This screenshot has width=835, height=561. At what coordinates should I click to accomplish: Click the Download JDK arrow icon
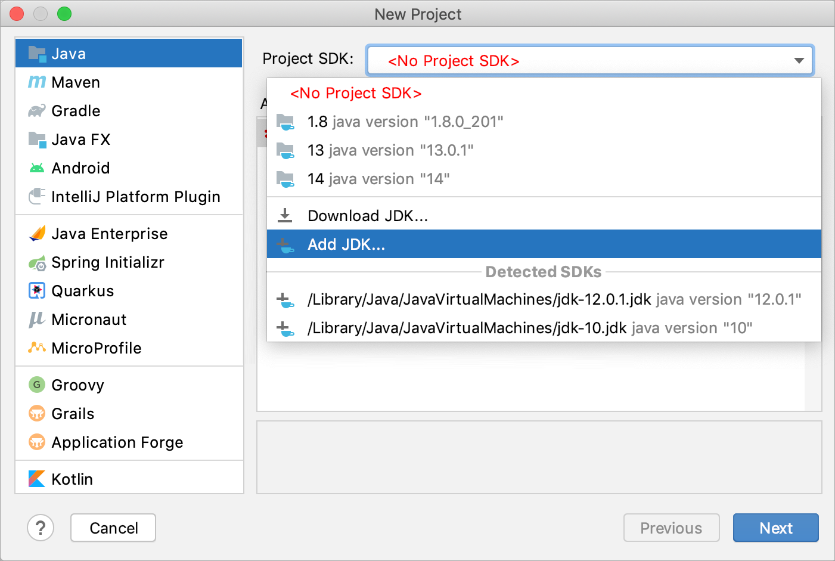point(285,215)
